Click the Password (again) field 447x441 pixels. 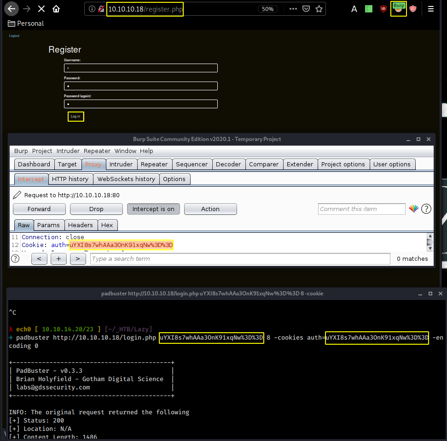[141, 104]
